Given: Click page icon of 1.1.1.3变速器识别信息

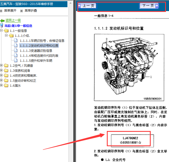Looking at the screenshot, I should [16, 50].
